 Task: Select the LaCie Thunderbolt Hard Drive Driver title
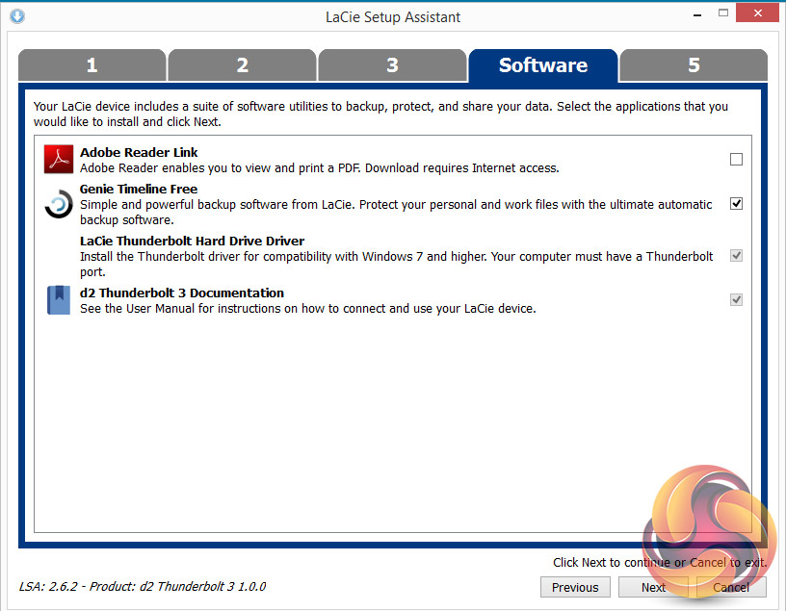click(192, 241)
